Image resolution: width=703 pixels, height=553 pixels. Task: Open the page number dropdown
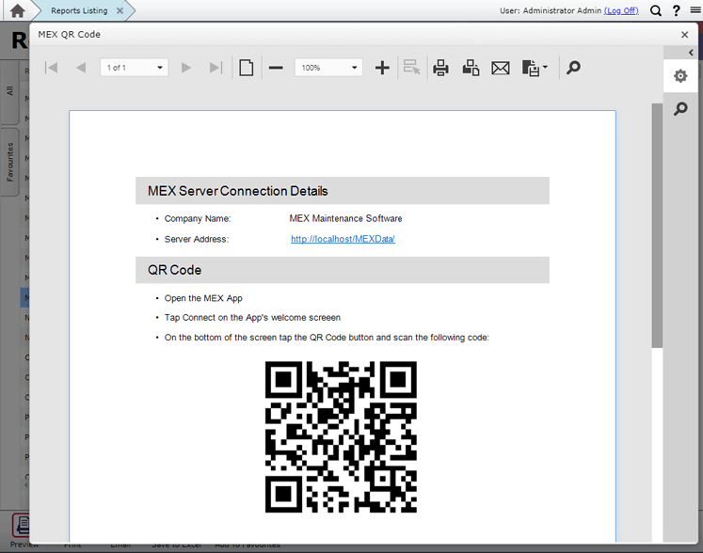tap(160, 68)
